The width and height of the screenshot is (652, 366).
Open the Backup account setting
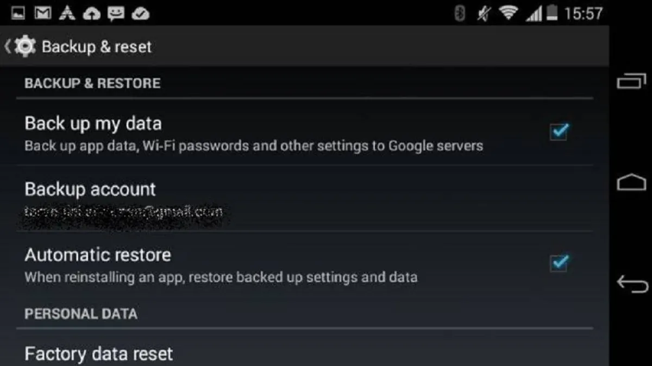coord(90,190)
